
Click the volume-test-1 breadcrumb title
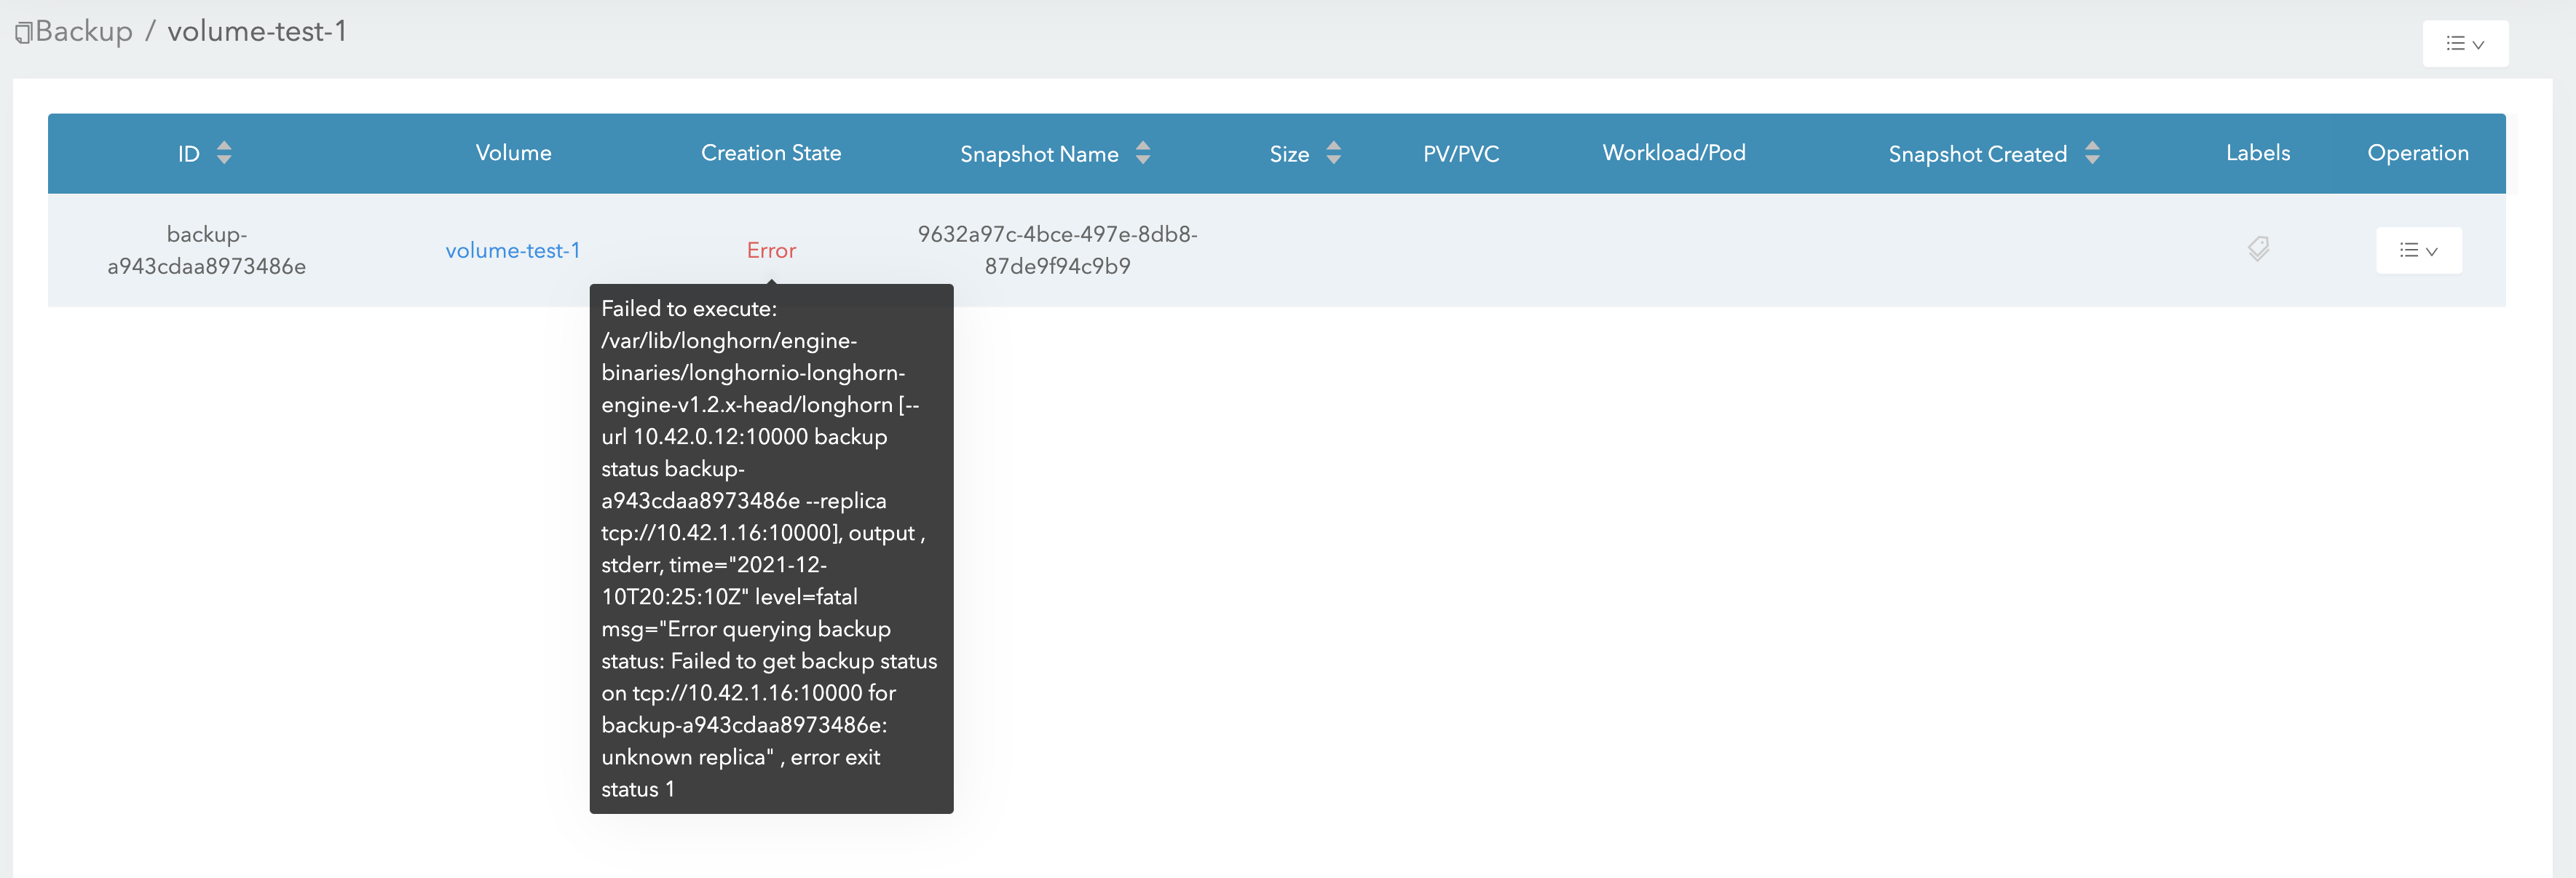[257, 30]
